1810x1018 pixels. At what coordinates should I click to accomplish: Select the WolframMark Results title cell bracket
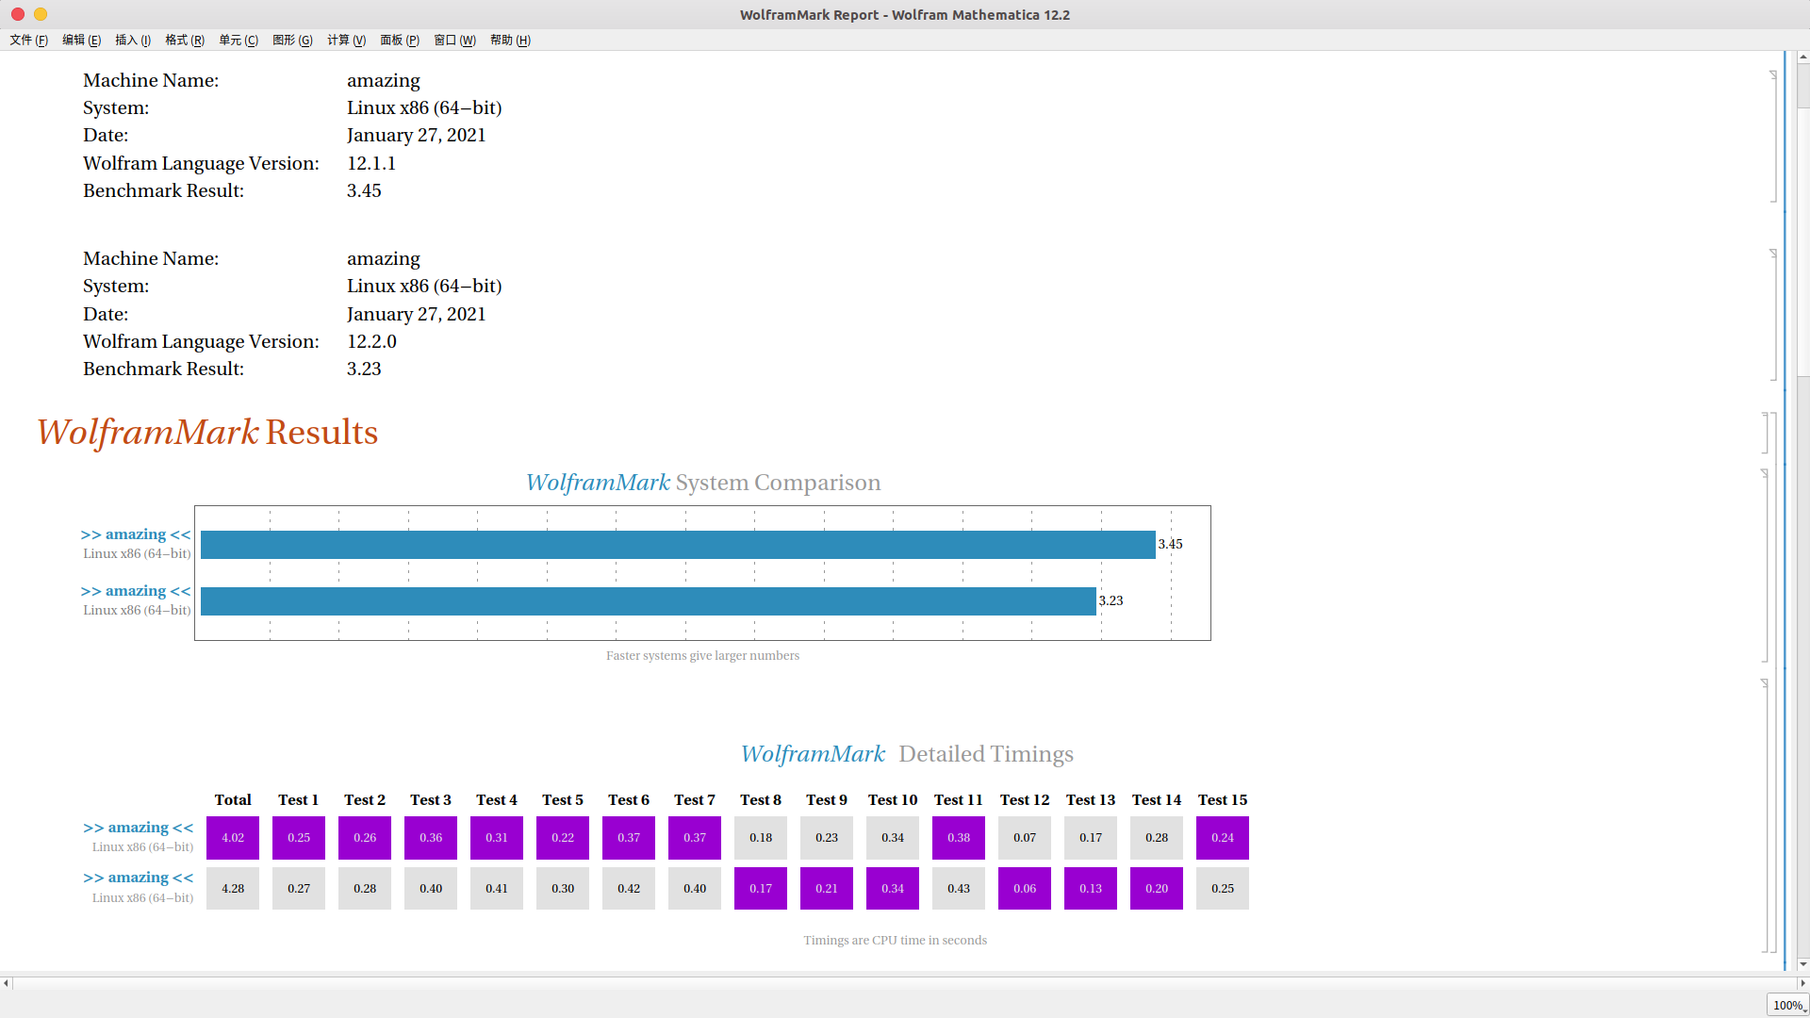pos(1766,433)
